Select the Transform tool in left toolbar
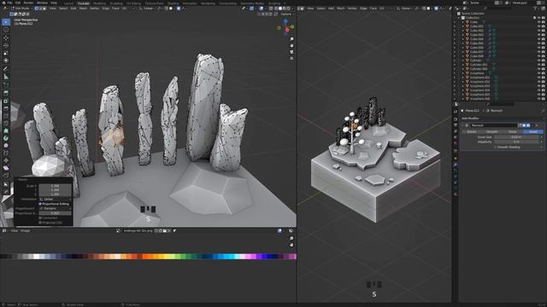547x307 pixels. click(x=6, y=61)
